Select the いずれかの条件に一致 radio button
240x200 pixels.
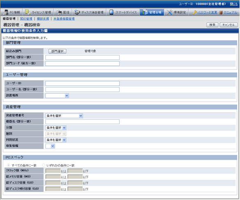pos(44,165)
